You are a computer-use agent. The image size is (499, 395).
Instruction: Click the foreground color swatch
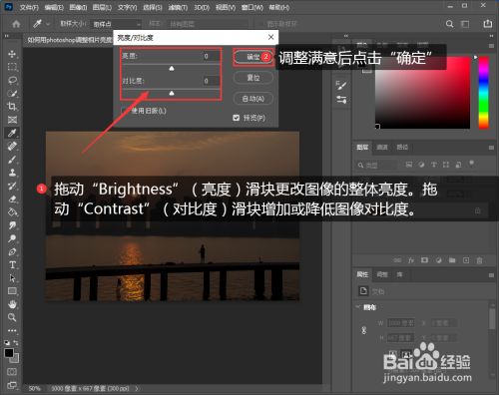coord(9,353)
